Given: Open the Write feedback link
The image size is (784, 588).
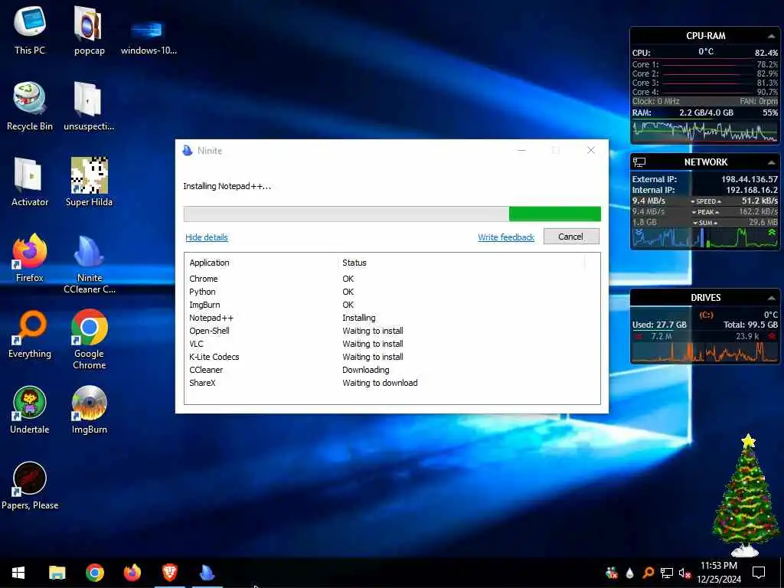Looking at the screenshot, I should [506, 237].
